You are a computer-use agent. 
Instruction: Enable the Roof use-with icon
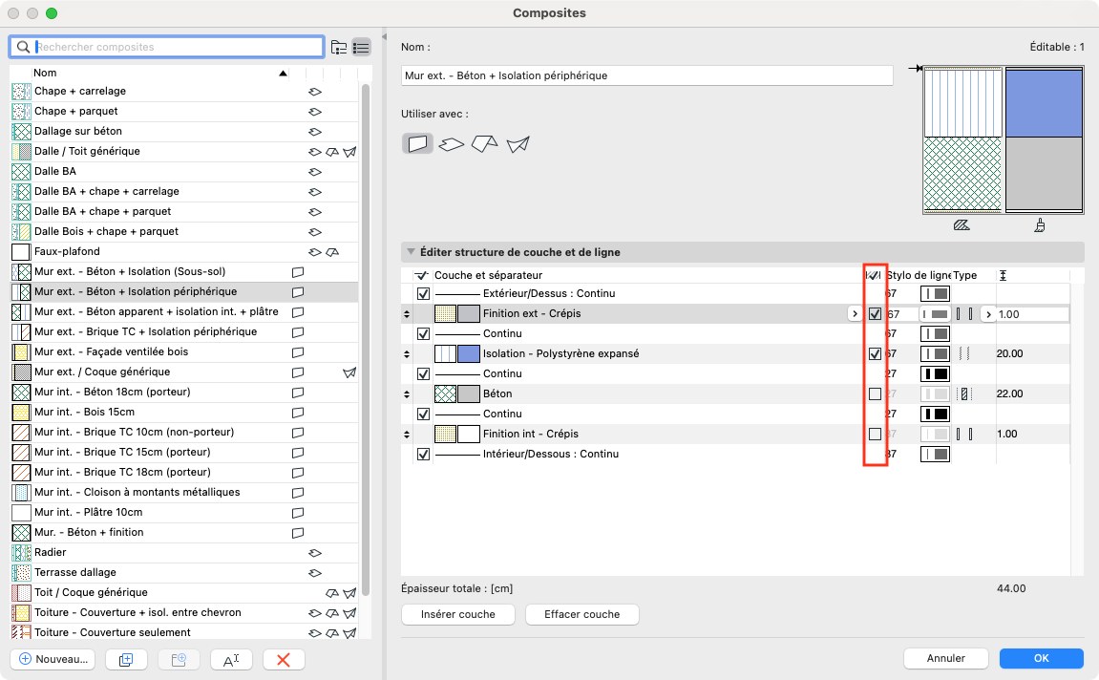pos(484,143)
